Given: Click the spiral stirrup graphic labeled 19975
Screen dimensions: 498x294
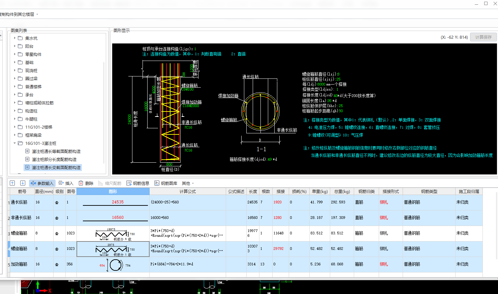Looking at the screenshot, I should tap(115, 234).
